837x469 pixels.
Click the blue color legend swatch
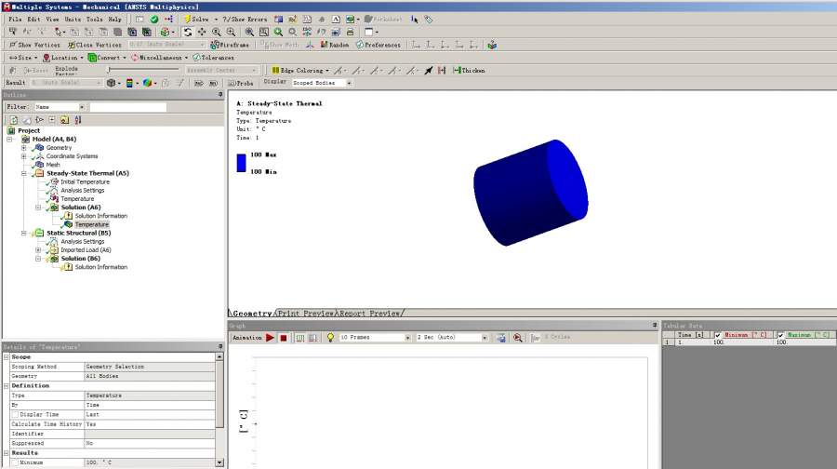(241, 163)
